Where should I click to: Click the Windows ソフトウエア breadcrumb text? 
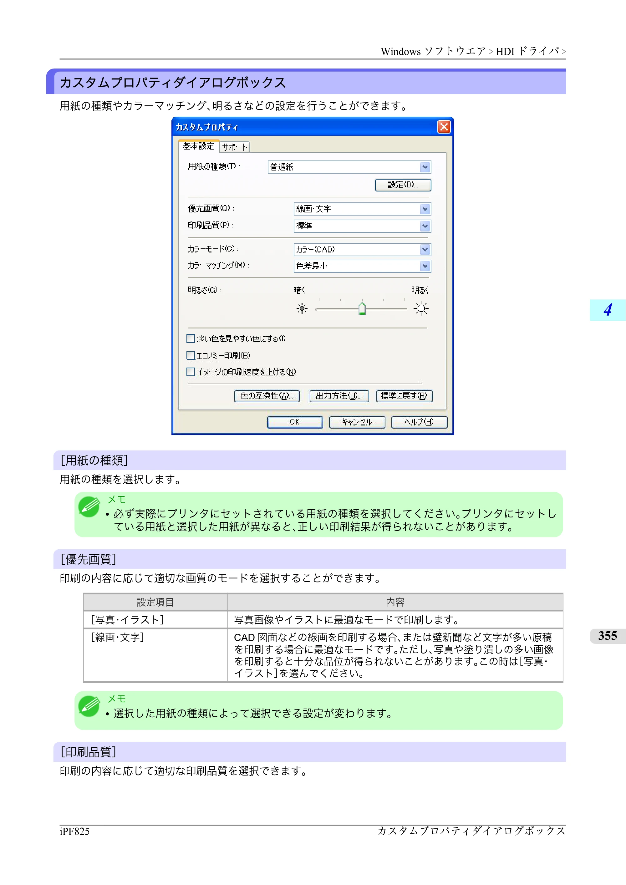(433, 51)
